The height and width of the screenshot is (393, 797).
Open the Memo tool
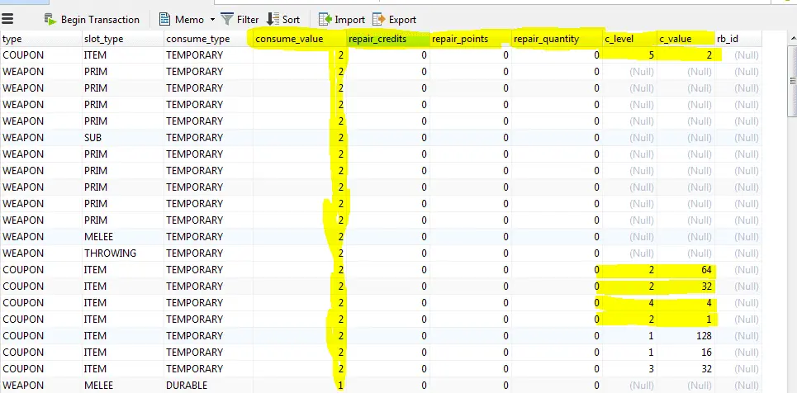182,20
